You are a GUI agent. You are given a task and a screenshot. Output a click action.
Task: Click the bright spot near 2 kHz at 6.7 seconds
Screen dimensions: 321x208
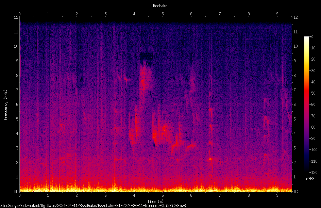click(210, 159)
